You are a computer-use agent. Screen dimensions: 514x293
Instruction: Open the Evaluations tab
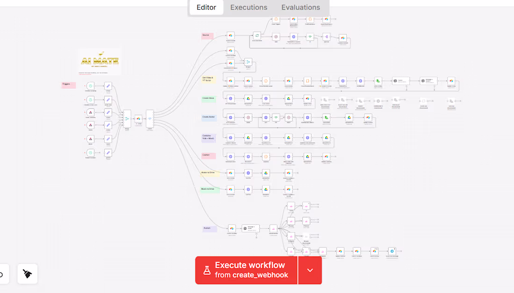click(x=300, y=7)
